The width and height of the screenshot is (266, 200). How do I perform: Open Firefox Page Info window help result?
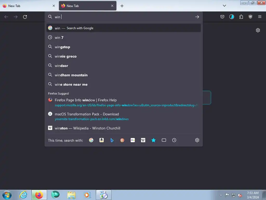[x=123, y=103]
